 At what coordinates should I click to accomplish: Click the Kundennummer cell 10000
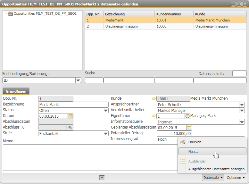coord(174,26)
